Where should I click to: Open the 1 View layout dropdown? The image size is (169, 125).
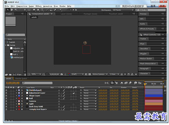pyautogui.click(x=114, y=74)
